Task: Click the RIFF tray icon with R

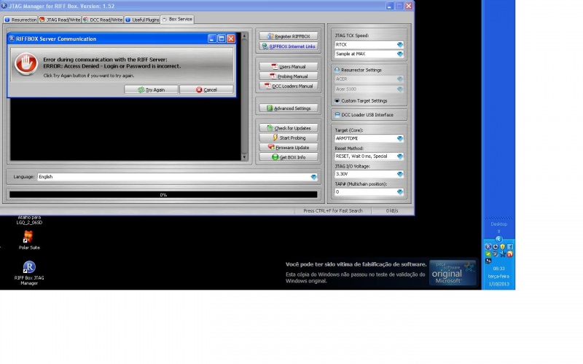Action: pyautogui.click(x=488, y=247)
